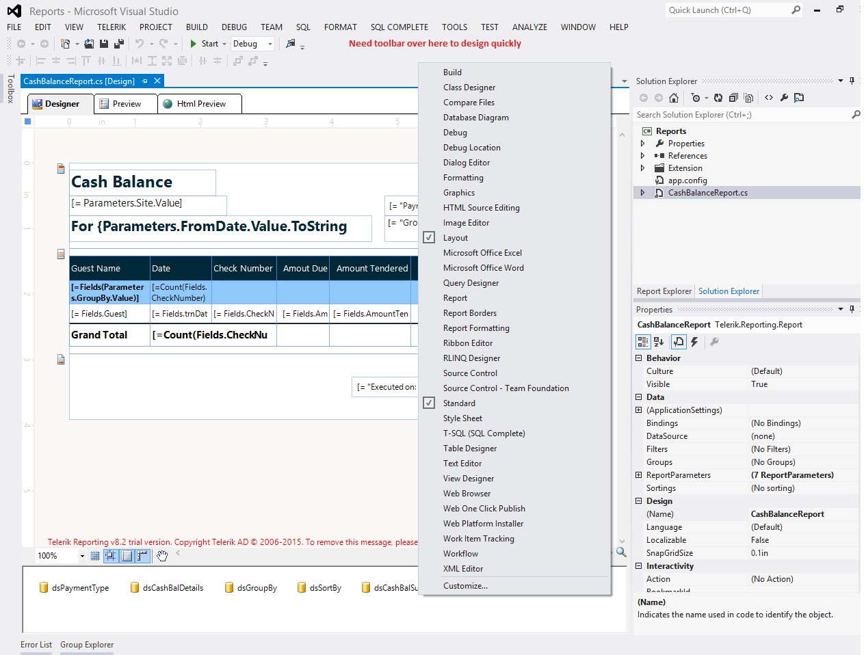Open the Debug configuration dropdown
Viewport: 866px width, 655px height.
coord(270,44)
